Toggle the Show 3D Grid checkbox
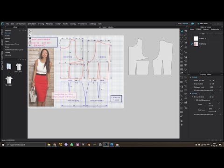 (210, 80)
